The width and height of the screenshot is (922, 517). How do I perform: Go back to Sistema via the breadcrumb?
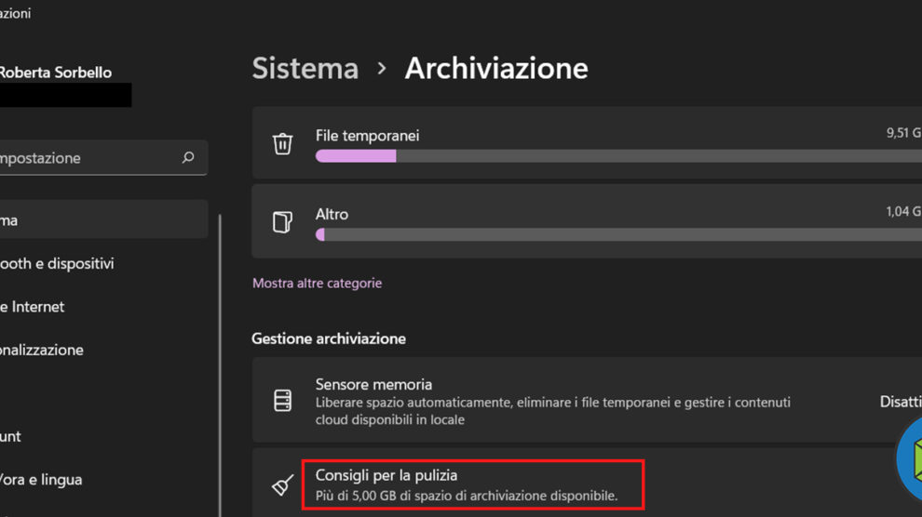point(305,69)
